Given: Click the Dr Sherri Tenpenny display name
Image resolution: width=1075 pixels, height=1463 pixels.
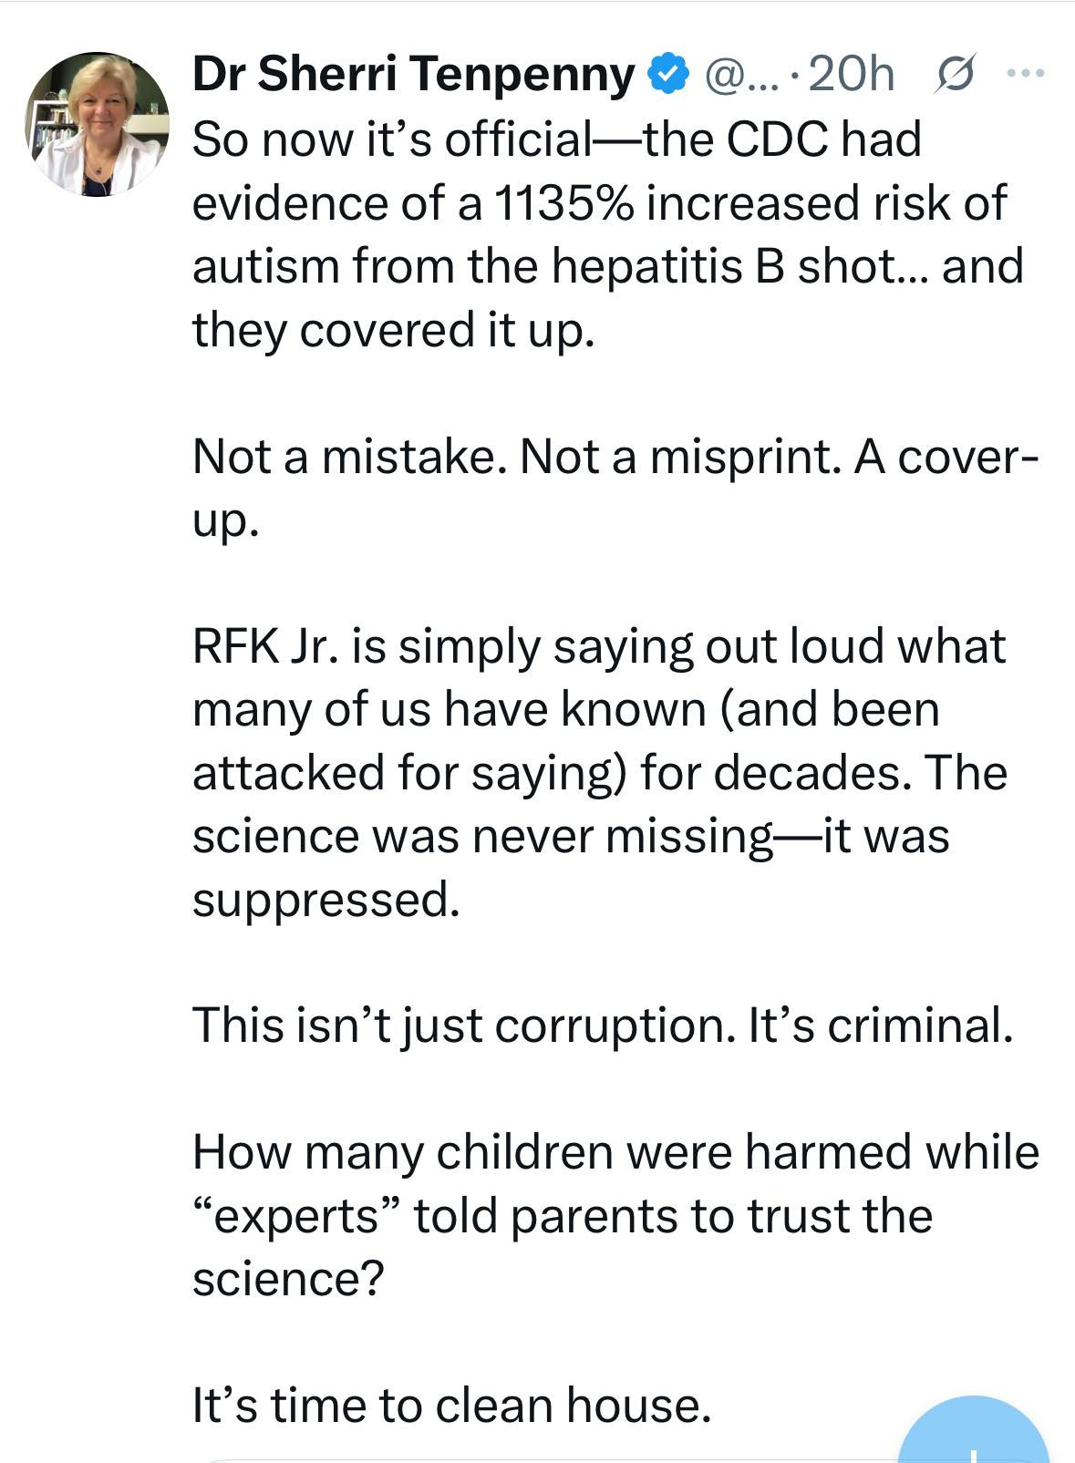Looking at the screenshot, I should click(413, 75).
